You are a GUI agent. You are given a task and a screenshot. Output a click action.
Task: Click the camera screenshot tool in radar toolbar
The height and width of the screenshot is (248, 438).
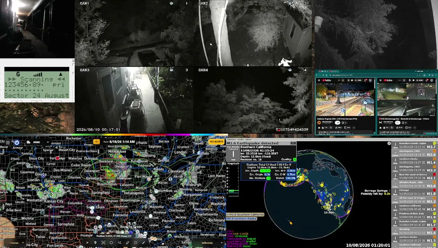coord(103,242)
